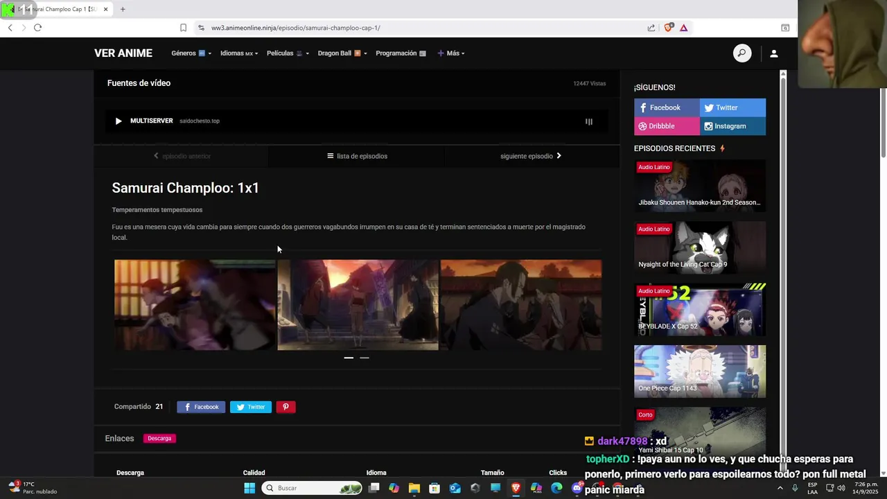887x499 pixels.
Task: Open the Programación menu item
Action: click(x=401, y=53)
